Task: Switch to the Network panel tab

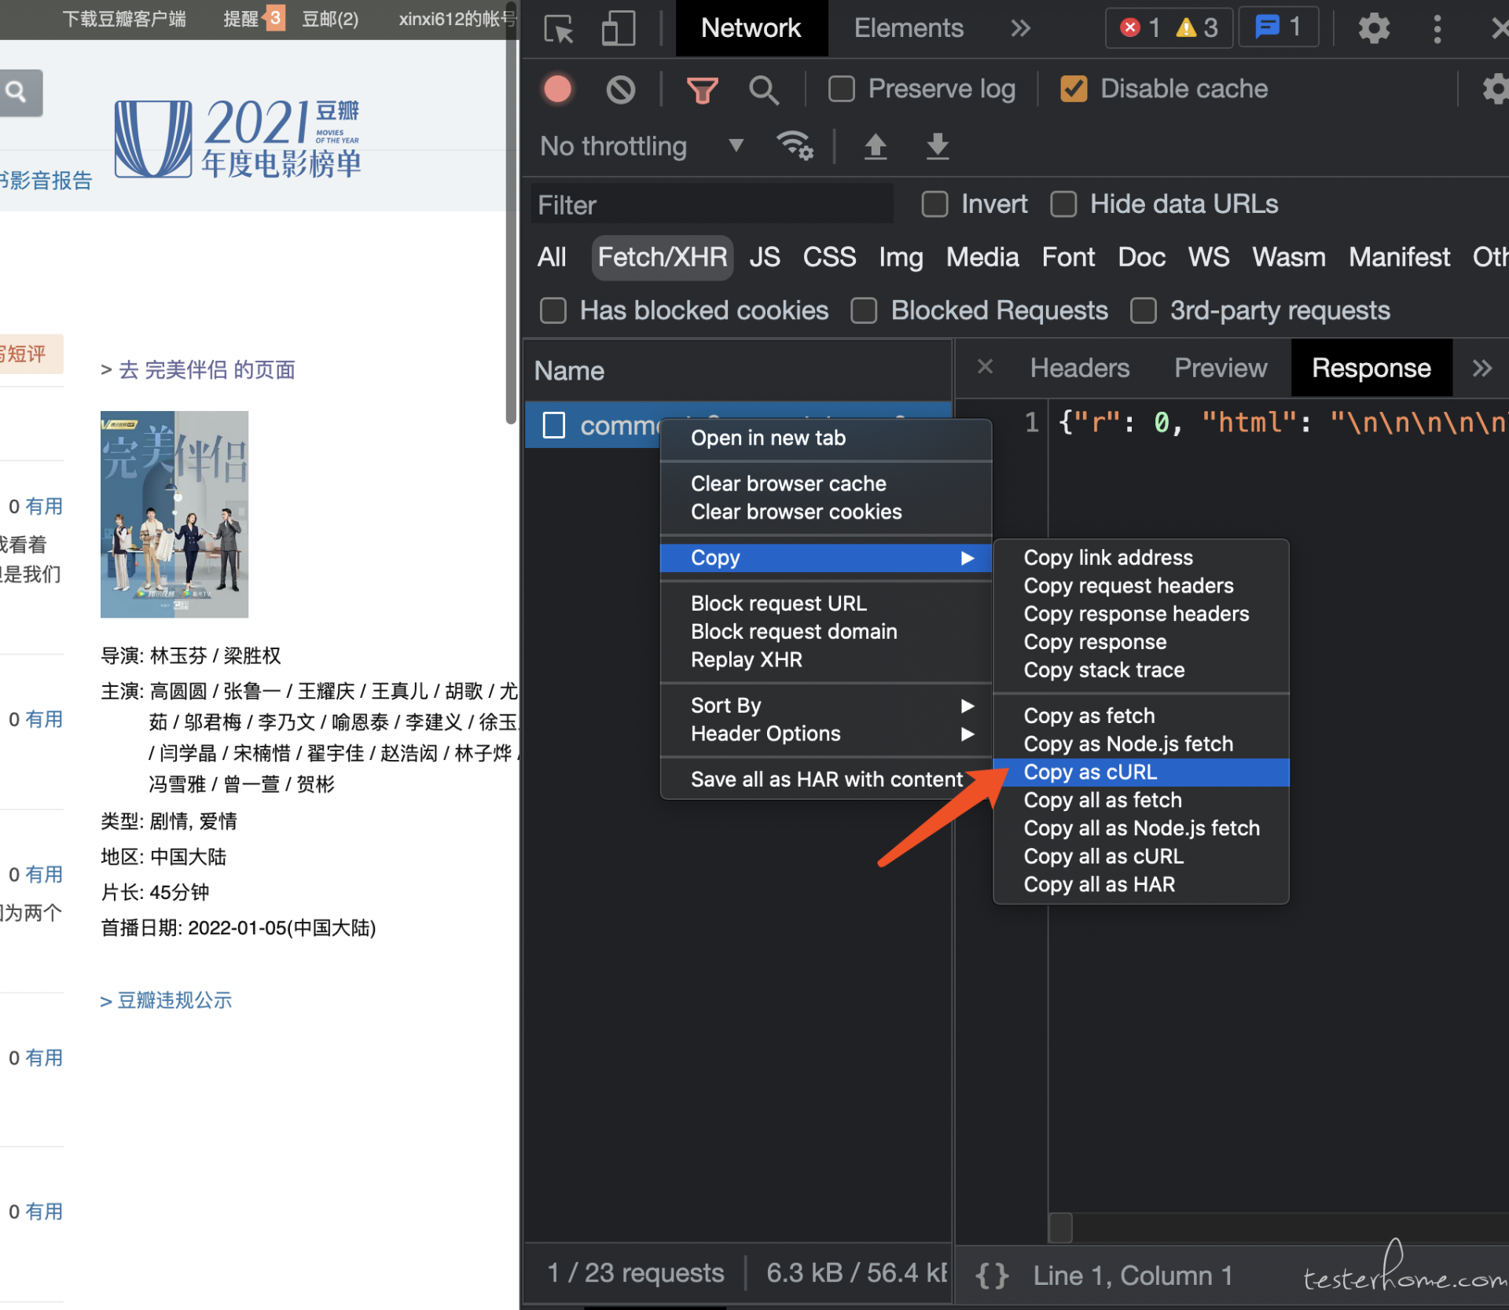Action: (751, 28)
